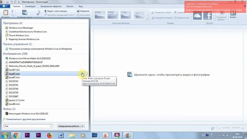Open base96.min script file

pos(12,104)
